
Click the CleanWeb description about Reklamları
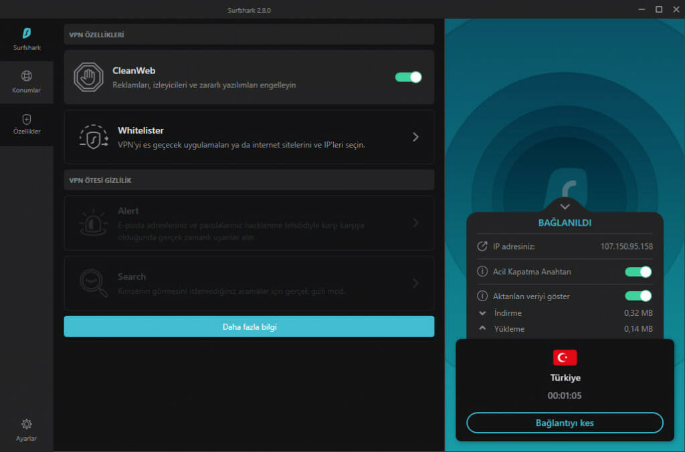click(x=204, y=85)
